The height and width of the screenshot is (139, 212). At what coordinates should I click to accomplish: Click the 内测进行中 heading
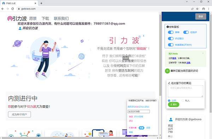[x=23, y=99]
